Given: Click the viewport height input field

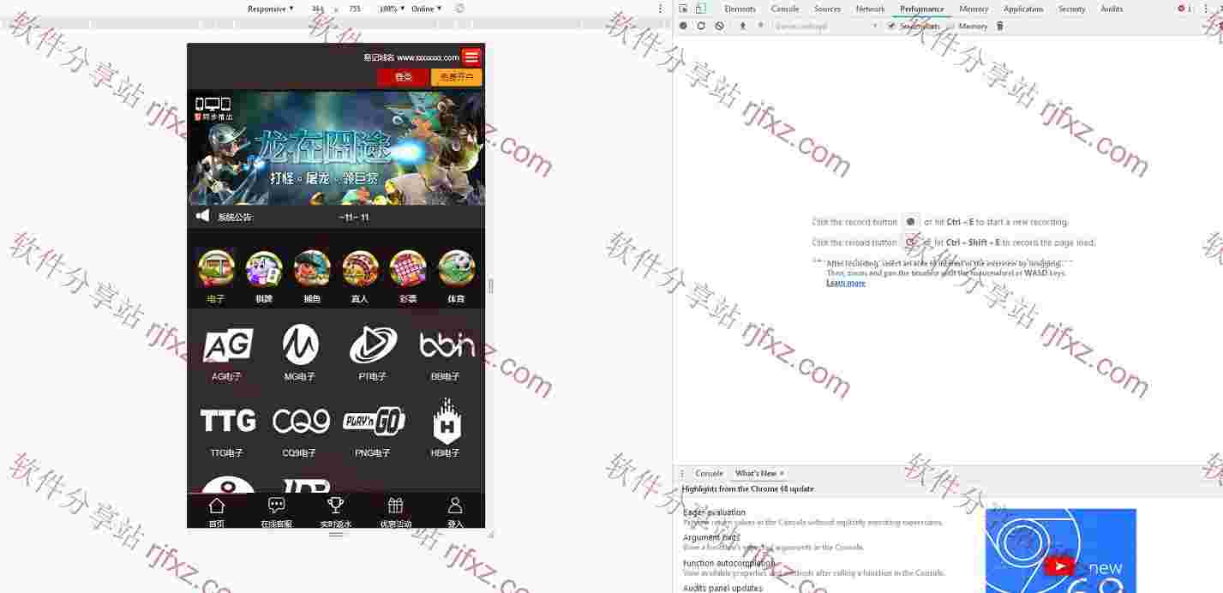Looking at the screenshot, I should click(x=355, y=9).
